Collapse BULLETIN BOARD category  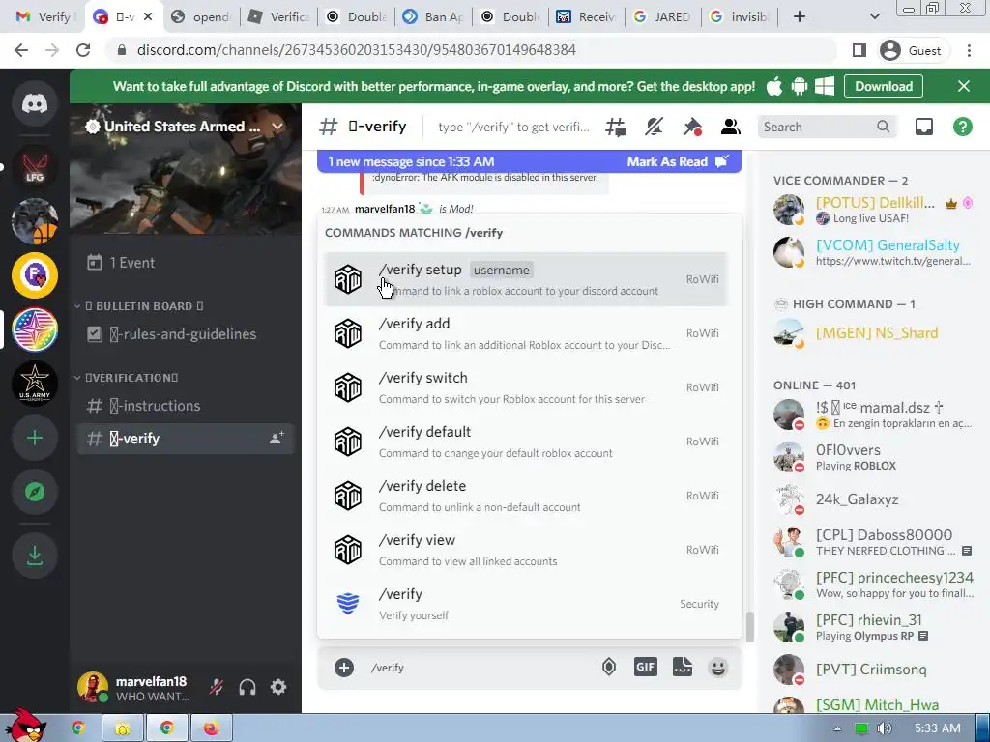point(144,306)
